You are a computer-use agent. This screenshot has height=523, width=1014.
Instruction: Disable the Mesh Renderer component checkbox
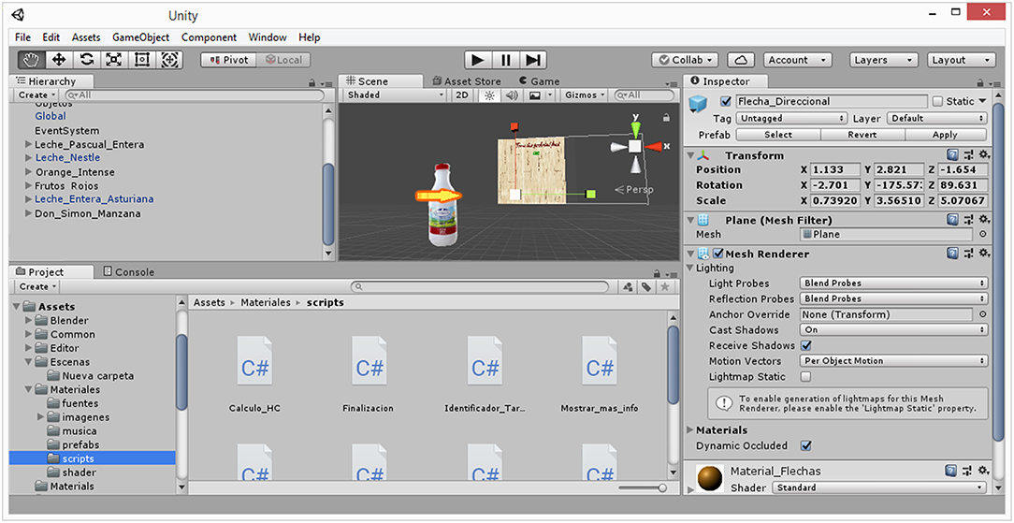pyautogui.click(x=717, y=254)
